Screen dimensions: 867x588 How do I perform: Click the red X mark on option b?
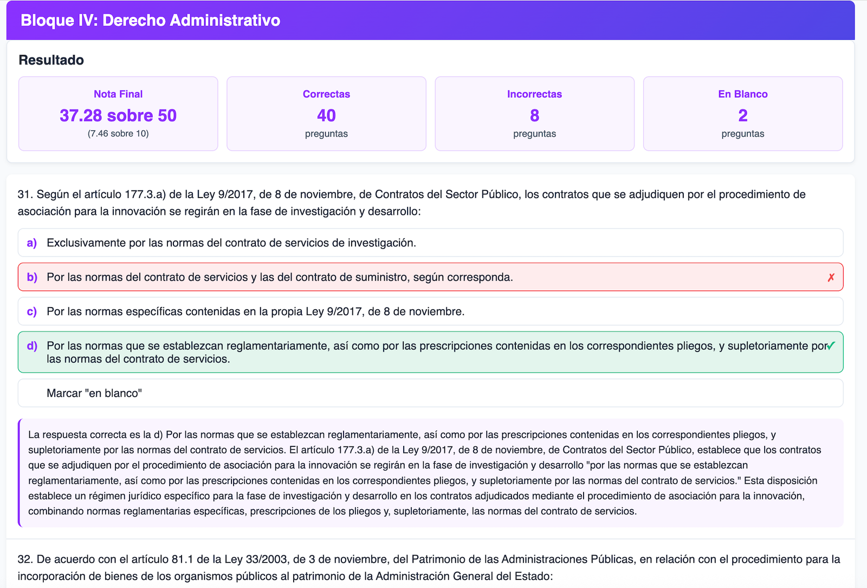click(x=831, y=278)
